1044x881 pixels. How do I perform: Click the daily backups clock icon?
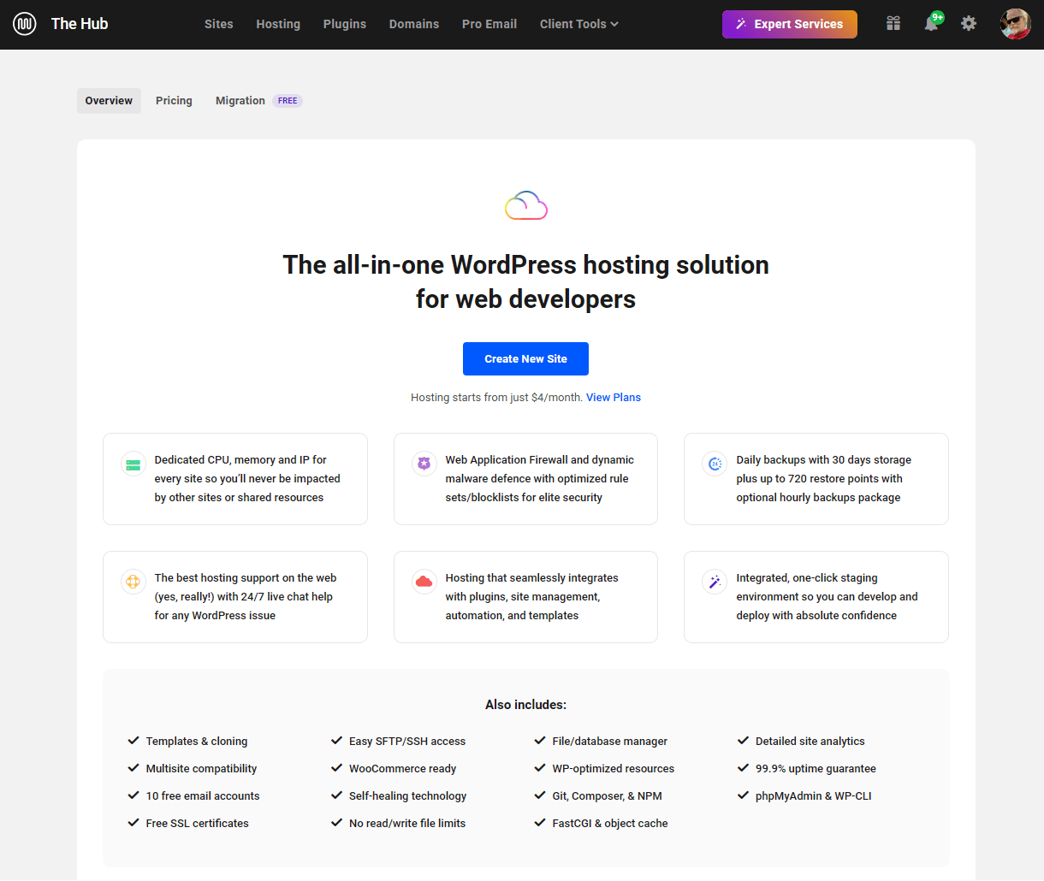(714, 464)
